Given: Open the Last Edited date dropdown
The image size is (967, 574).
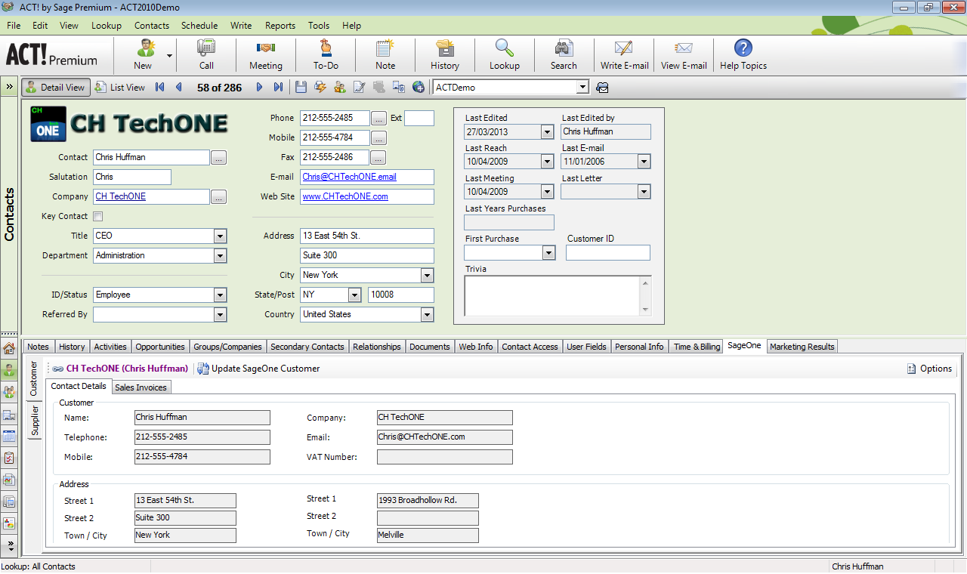Looking at the screenshot, I should (x=548, y=131).
